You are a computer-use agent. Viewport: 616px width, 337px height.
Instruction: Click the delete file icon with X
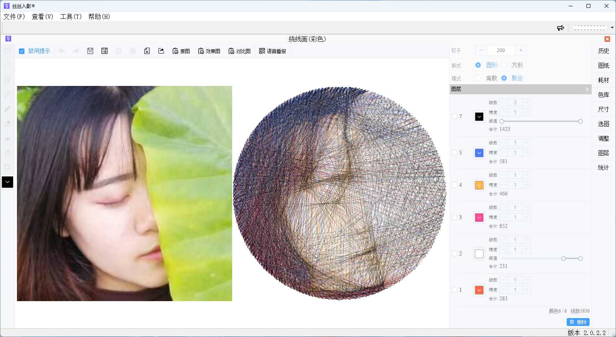(x=147, y=51)
